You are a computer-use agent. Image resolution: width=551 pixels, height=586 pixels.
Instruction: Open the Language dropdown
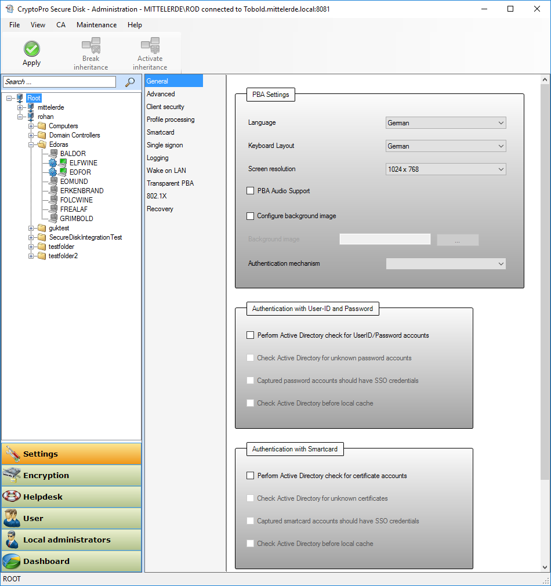[445, 123]
